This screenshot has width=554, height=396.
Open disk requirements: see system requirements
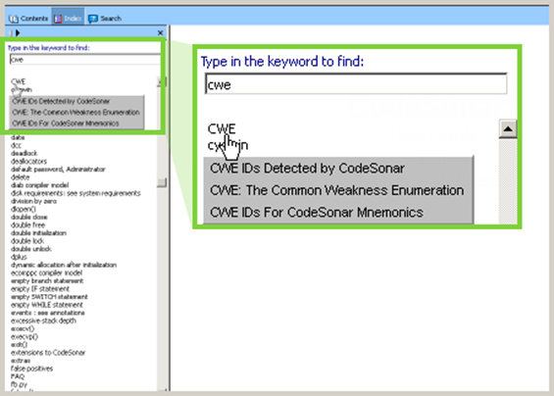76,193
